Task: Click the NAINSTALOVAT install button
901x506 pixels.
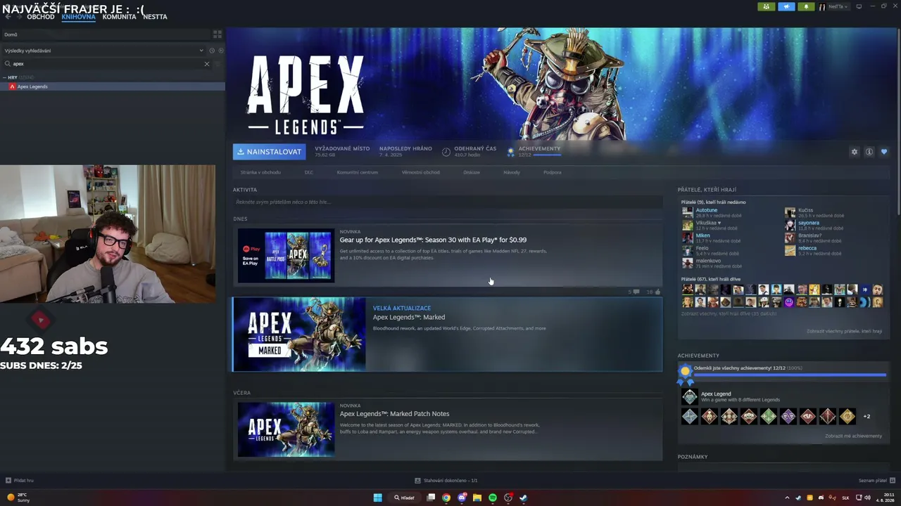Action: pos(270,152)
